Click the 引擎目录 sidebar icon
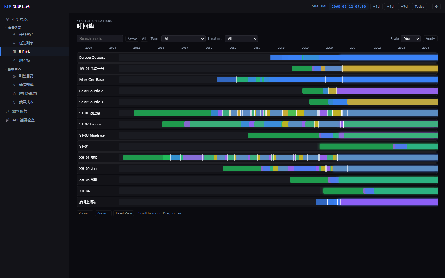 (14, 76)
